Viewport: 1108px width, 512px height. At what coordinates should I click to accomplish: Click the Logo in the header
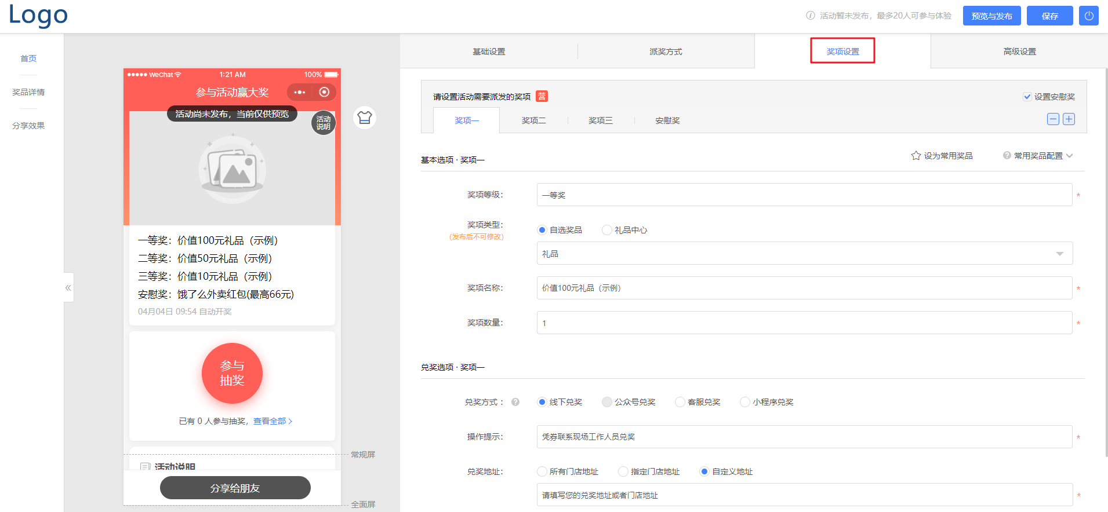[x=38, y=15]
